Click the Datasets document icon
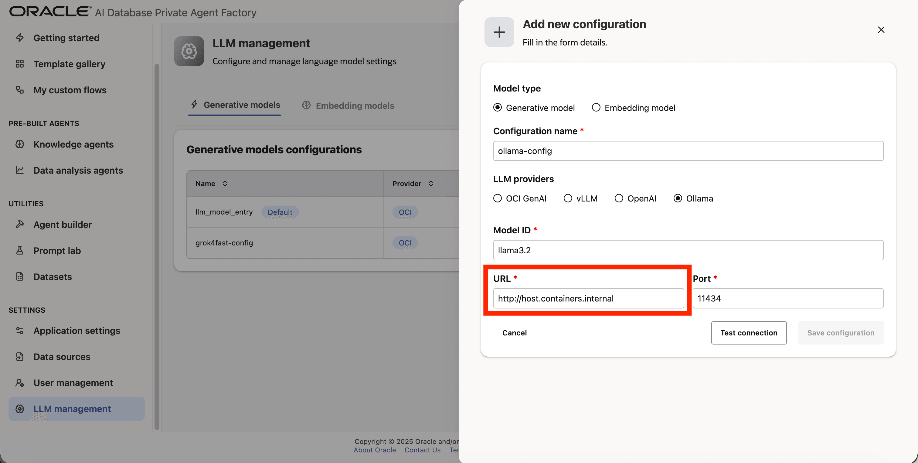This screenshot has height=463, width=918. coord(20,277)
